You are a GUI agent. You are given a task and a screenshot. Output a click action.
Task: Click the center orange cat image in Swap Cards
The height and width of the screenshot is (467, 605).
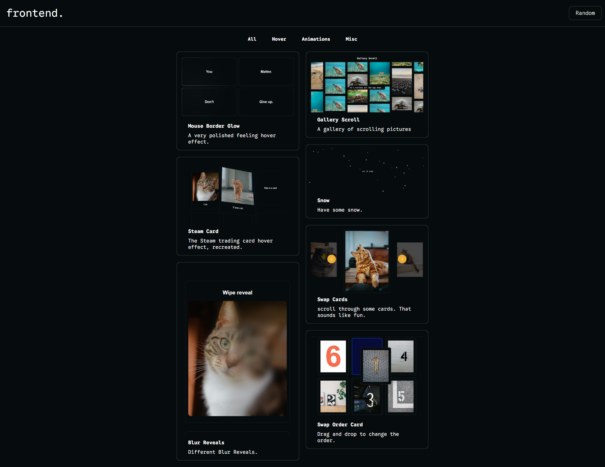[367, 260]
